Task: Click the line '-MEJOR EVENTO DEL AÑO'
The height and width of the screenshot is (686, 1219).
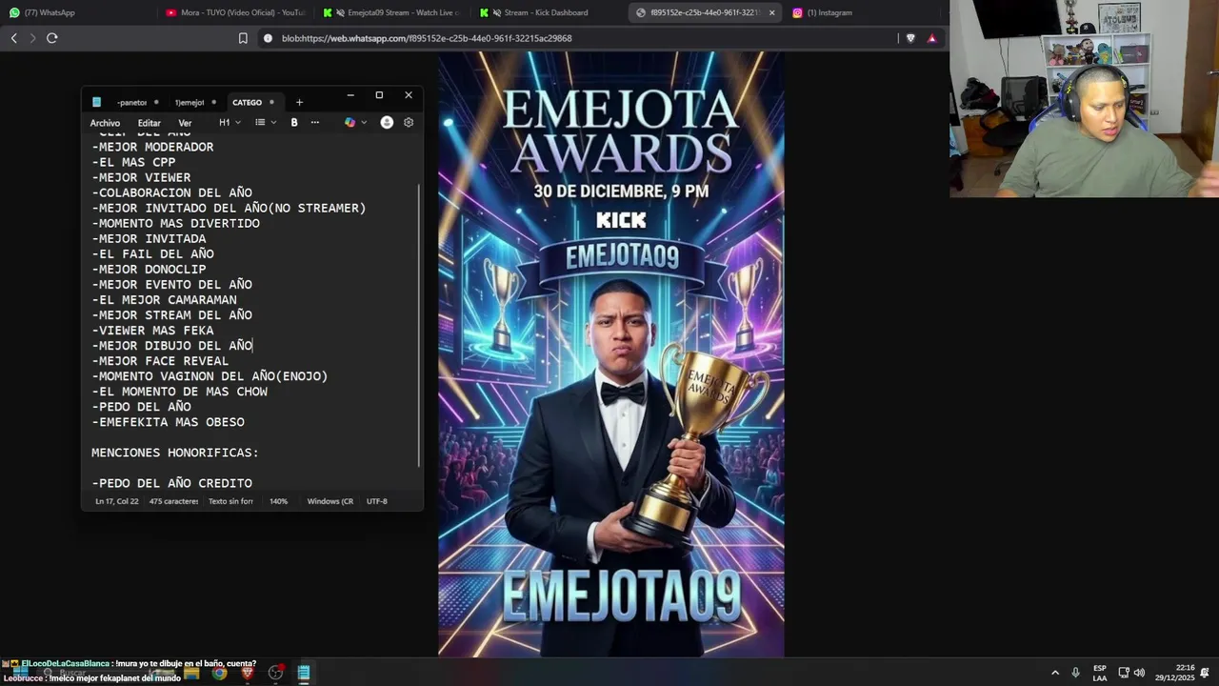Action: (171, 284)
